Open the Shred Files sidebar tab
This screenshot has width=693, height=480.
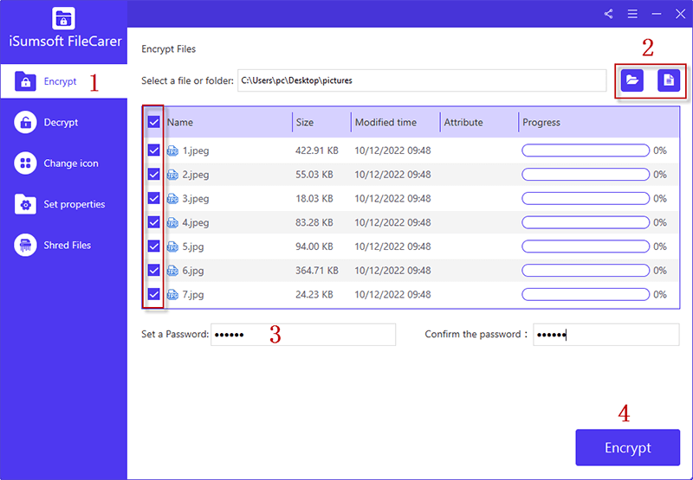[63, 245]
